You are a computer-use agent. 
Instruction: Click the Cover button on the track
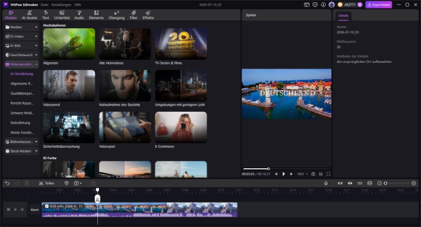tap(35, 210)
